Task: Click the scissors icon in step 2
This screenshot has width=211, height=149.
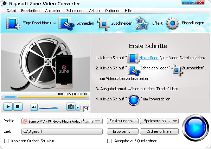Action: (x=134, y=70)
